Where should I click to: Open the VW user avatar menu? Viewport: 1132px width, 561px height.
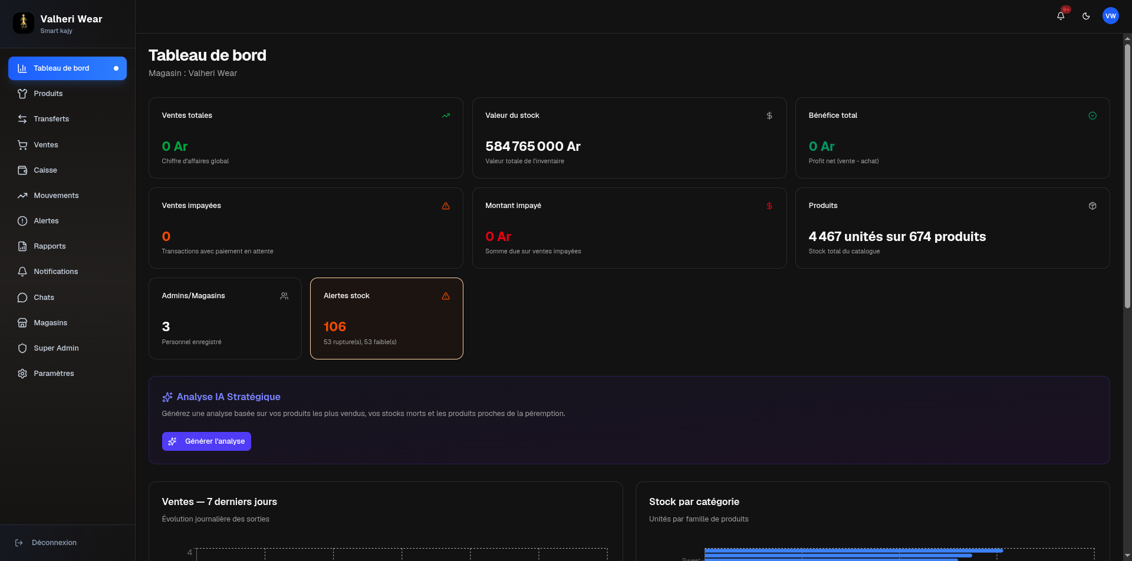click(x=1111, y=16)
